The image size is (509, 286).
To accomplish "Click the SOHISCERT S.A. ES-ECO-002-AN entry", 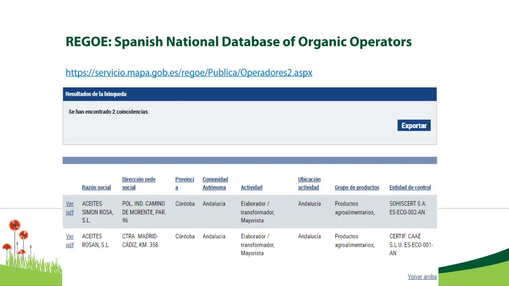I will [x=408, y=208].
